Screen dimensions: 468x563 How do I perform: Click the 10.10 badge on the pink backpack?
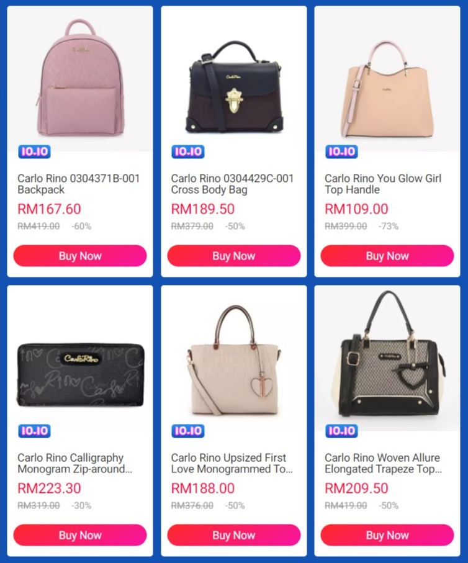34,151
